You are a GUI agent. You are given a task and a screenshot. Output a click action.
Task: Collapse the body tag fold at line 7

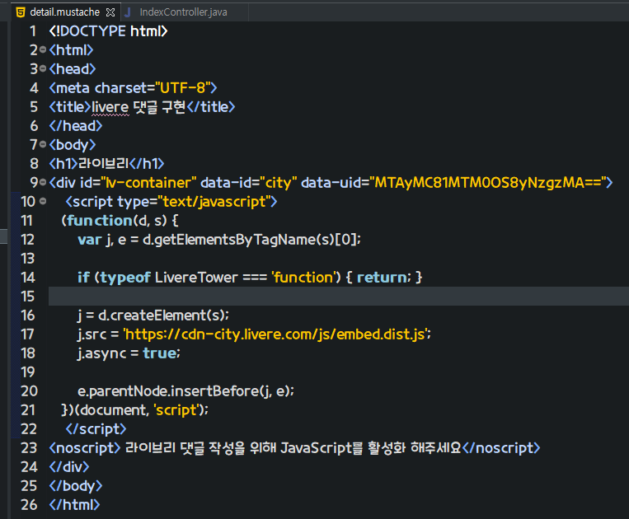(x=43, y=144)
